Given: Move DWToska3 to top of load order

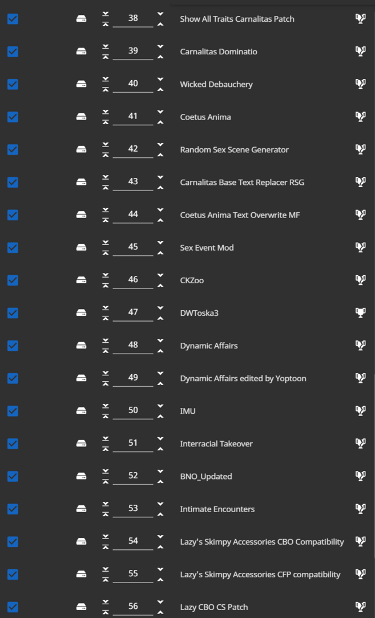Looking at the screenshot, I should point(106,318).
